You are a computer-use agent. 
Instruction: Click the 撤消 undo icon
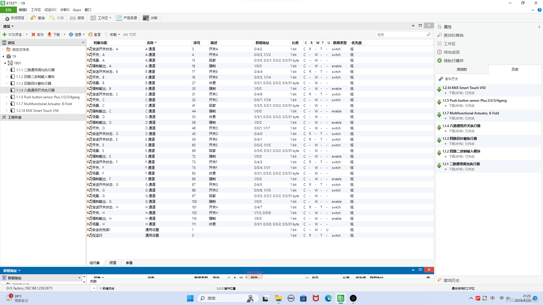point(33,18)
